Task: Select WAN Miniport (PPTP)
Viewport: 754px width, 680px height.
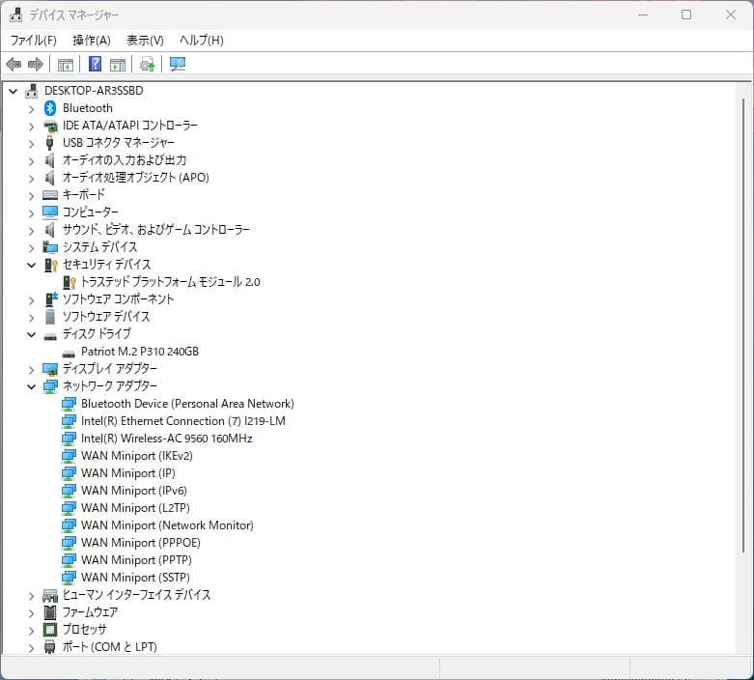Action: pyautogui.click(x=136, y=559)
